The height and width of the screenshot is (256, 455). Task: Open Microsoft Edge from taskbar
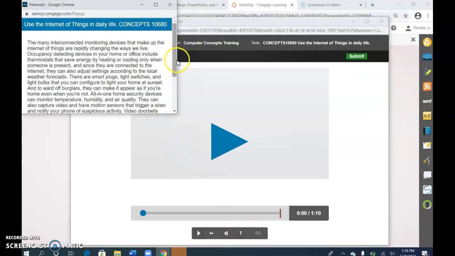pos(87,253)
